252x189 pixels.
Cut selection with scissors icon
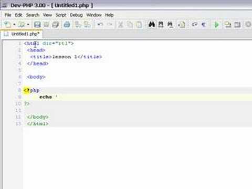tap(120, 25)
